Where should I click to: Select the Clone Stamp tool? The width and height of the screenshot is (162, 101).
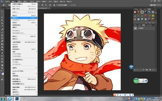pos(2,35)
